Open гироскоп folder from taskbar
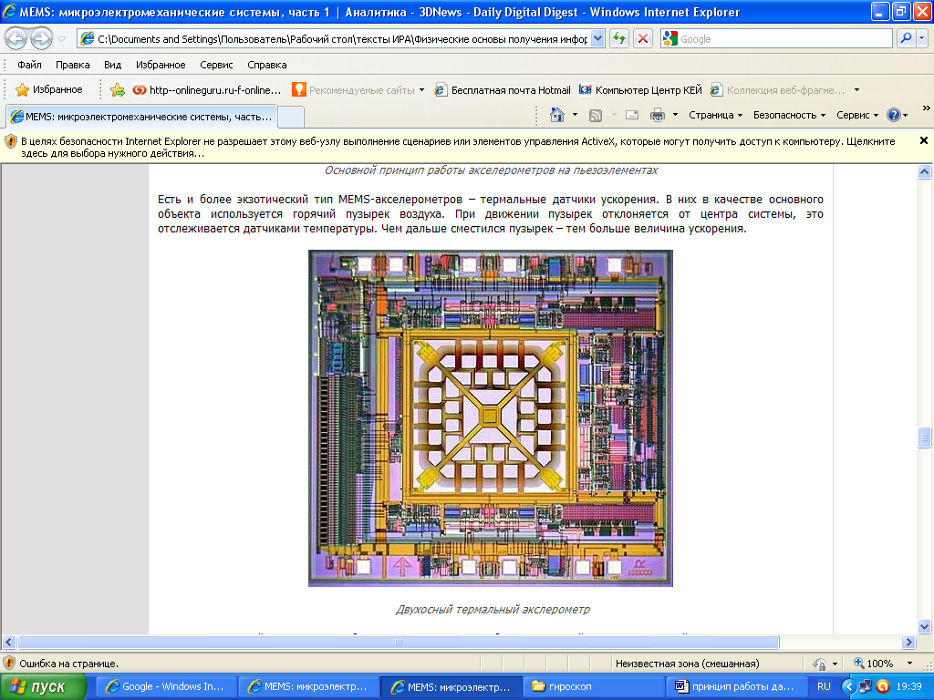Image resolution: width=934 pixels, height=700 pixels. point(593,686)
